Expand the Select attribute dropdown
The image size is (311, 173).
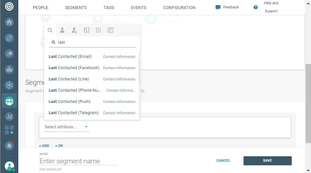(67, 127)
